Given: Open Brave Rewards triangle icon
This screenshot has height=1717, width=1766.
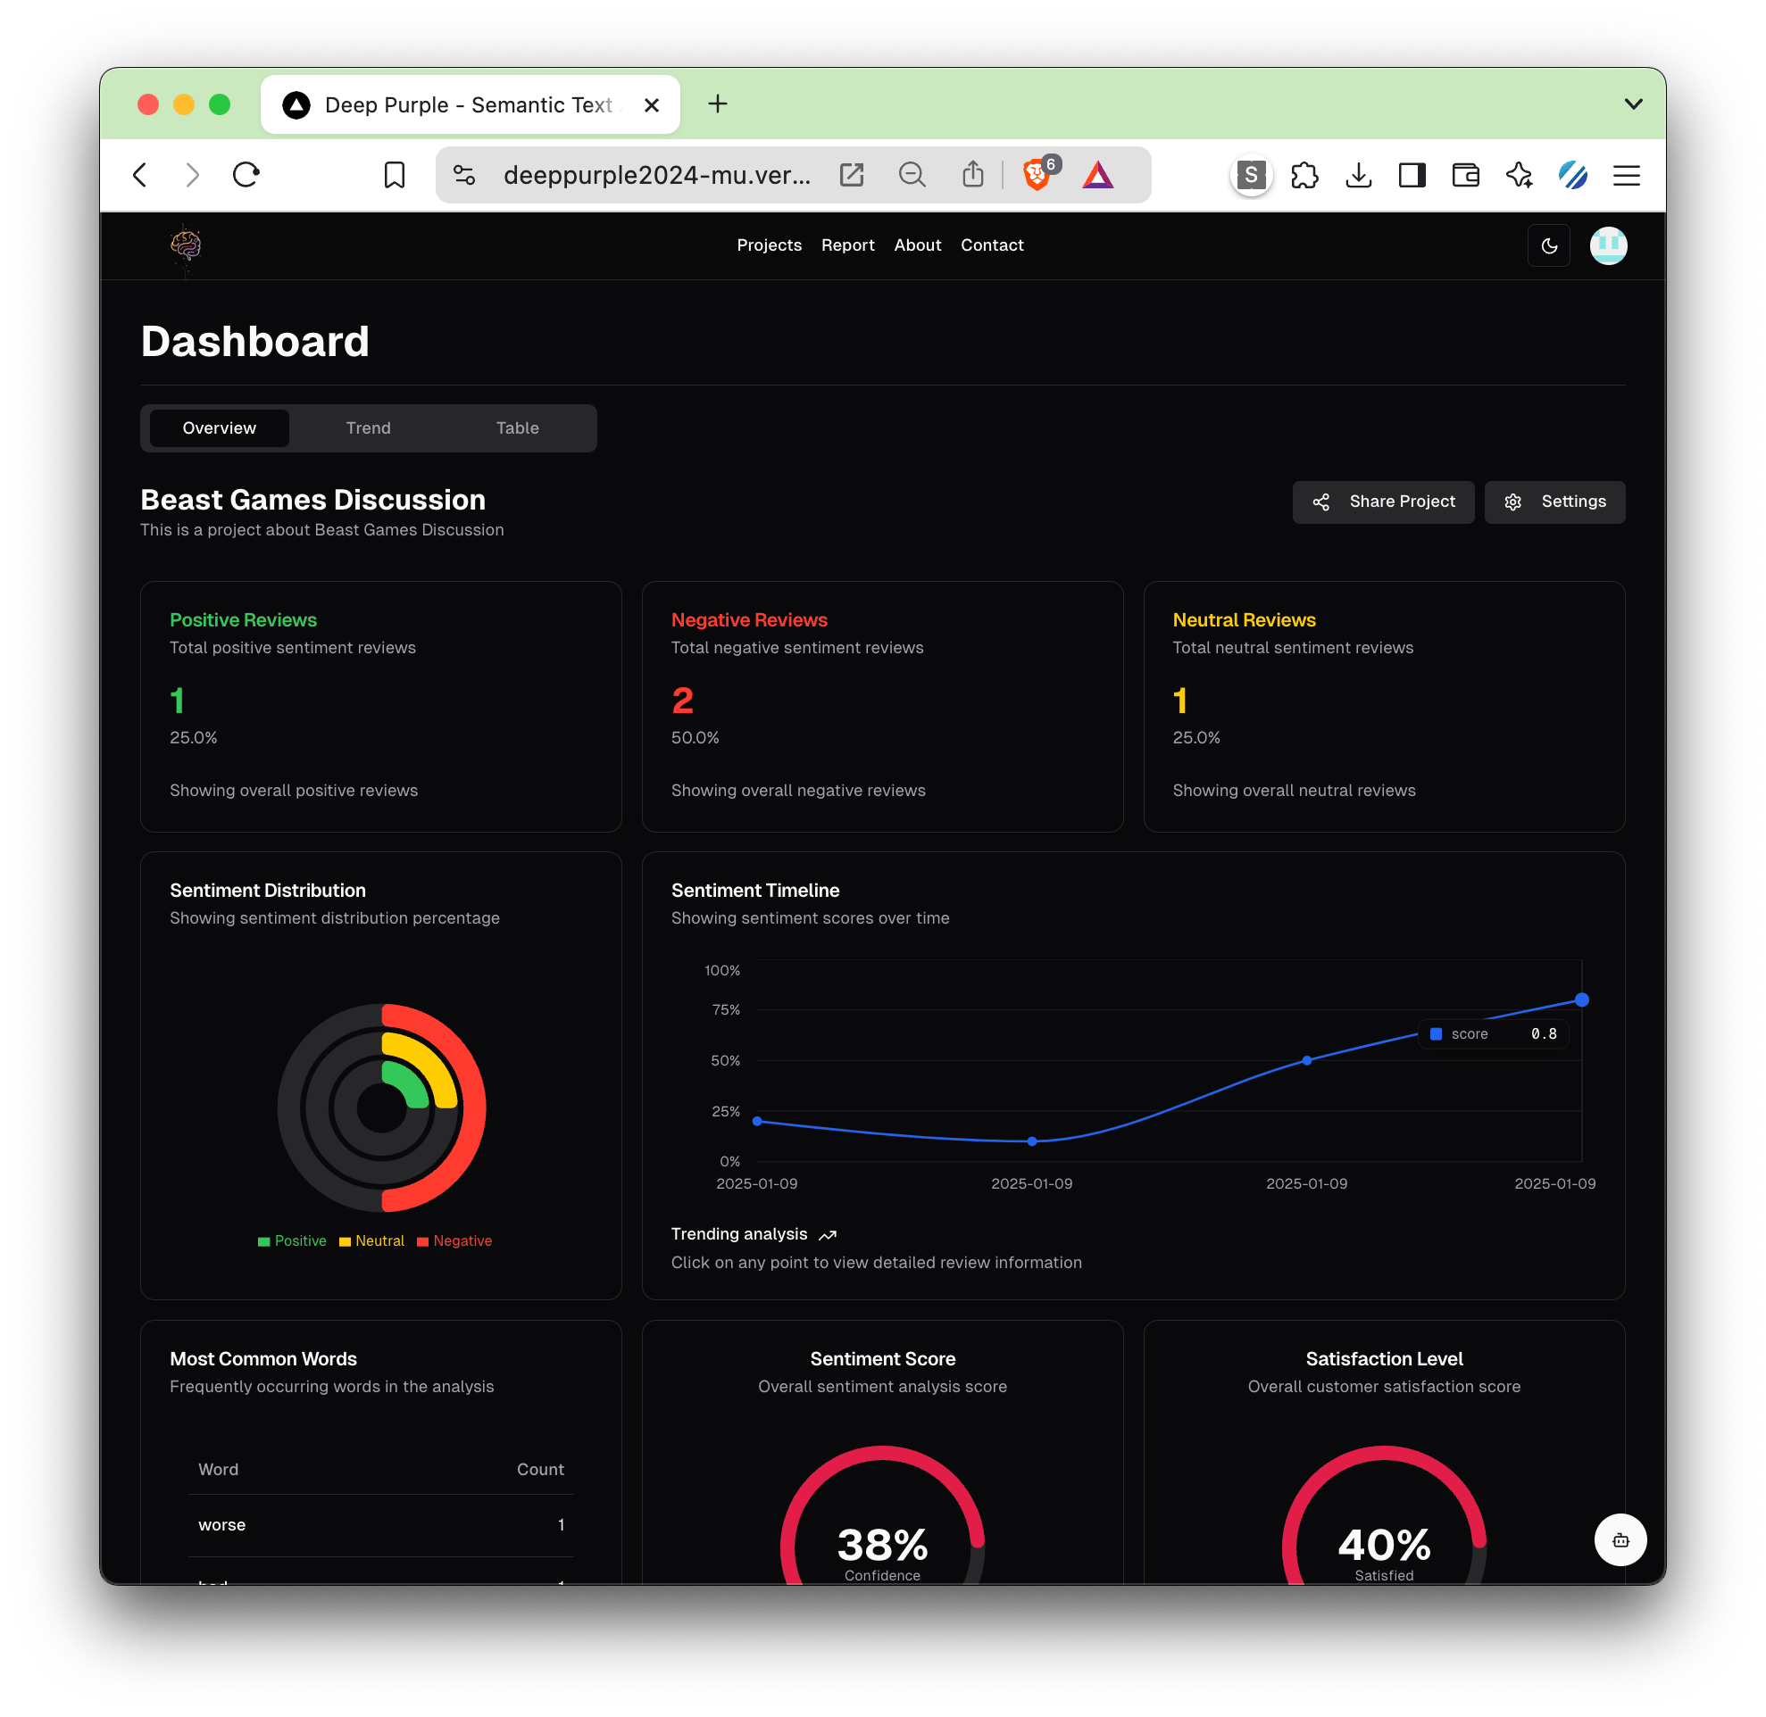Looking at the screenshot, I should 1097,175.
